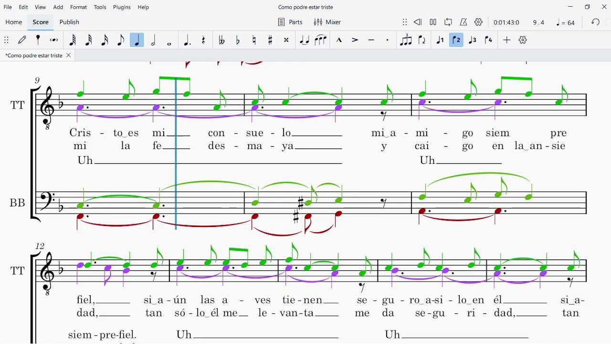
Task: Toggle the metronome
Action: pos(464,22)
